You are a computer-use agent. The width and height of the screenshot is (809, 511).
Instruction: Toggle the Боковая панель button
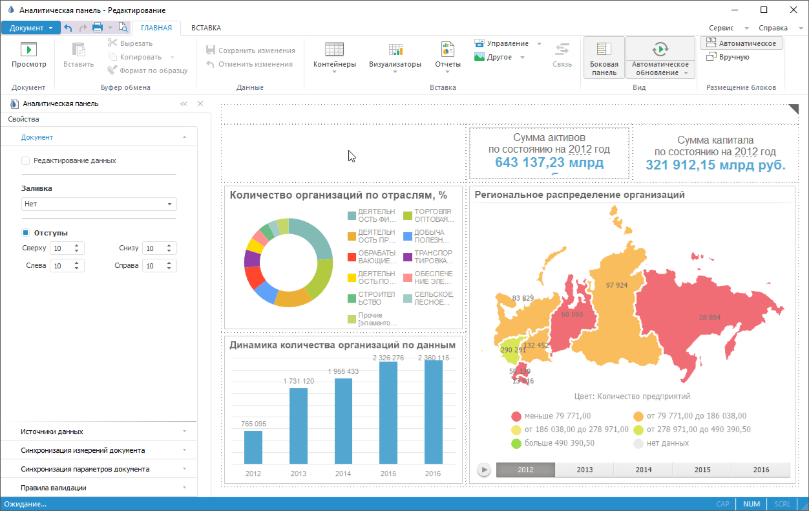click(604, 57)
